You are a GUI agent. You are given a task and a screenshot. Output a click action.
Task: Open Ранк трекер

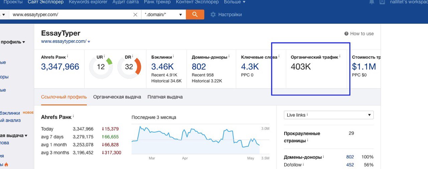[157, 2]
